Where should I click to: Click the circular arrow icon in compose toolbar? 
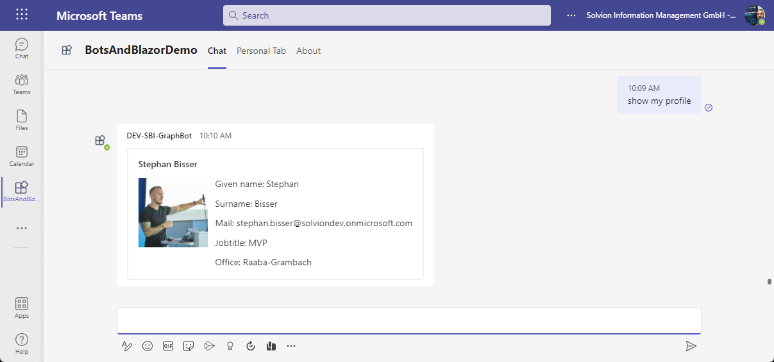250,346
